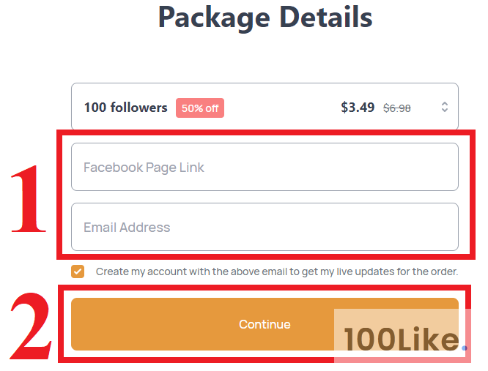Click the '100 followers' package name text
Viewport: 488px width, 371px height.
click(x=125, y=108)
